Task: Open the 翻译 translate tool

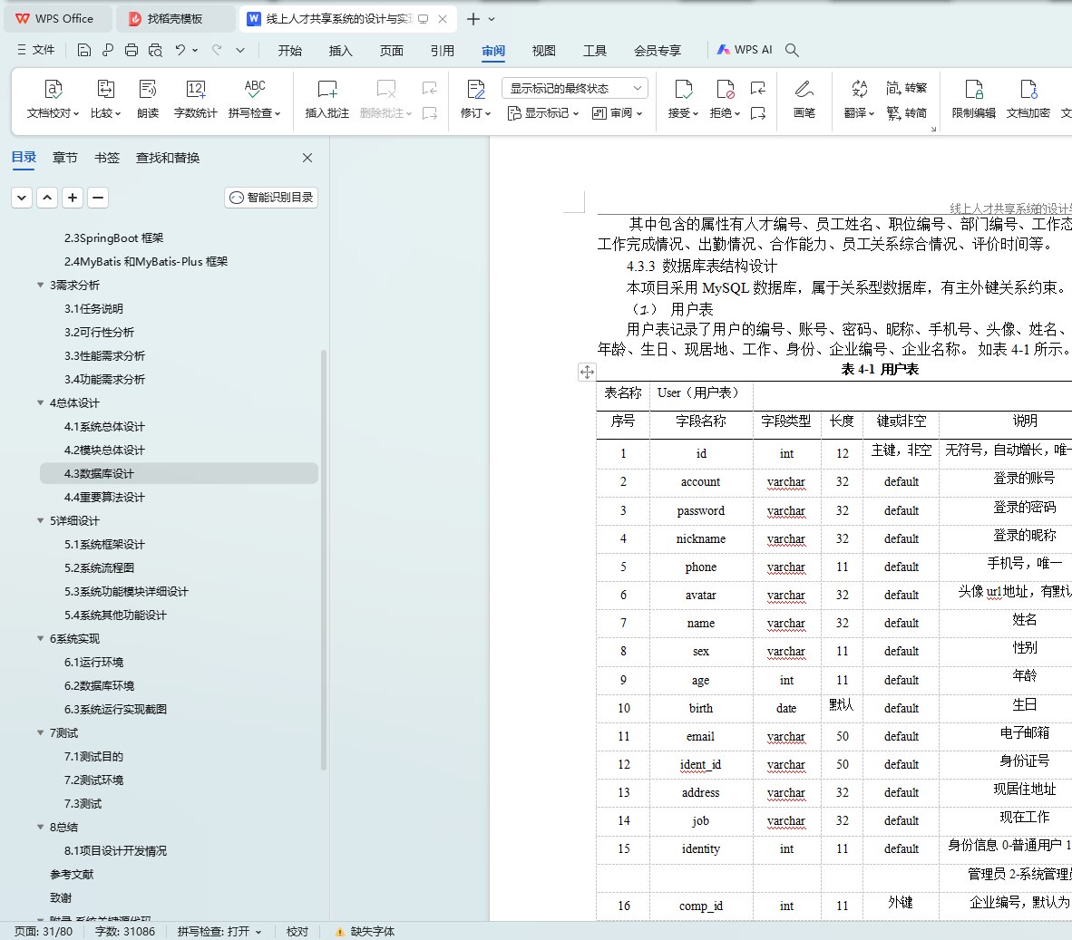Action: pyautogui.click(x=860, y=99)
